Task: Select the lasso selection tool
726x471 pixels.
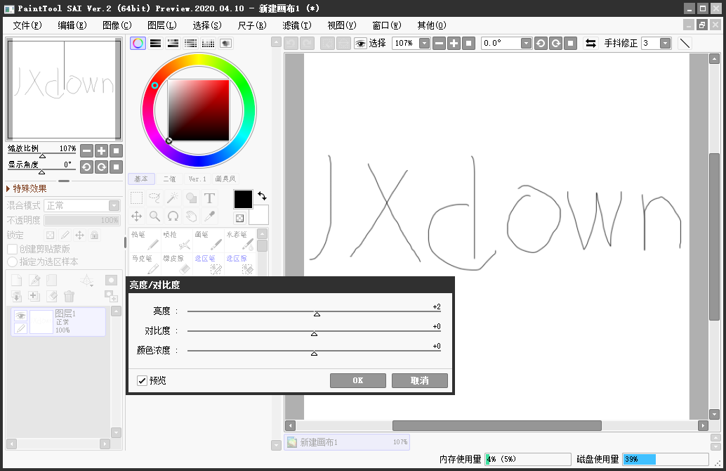Action: (x=154, y=198)
